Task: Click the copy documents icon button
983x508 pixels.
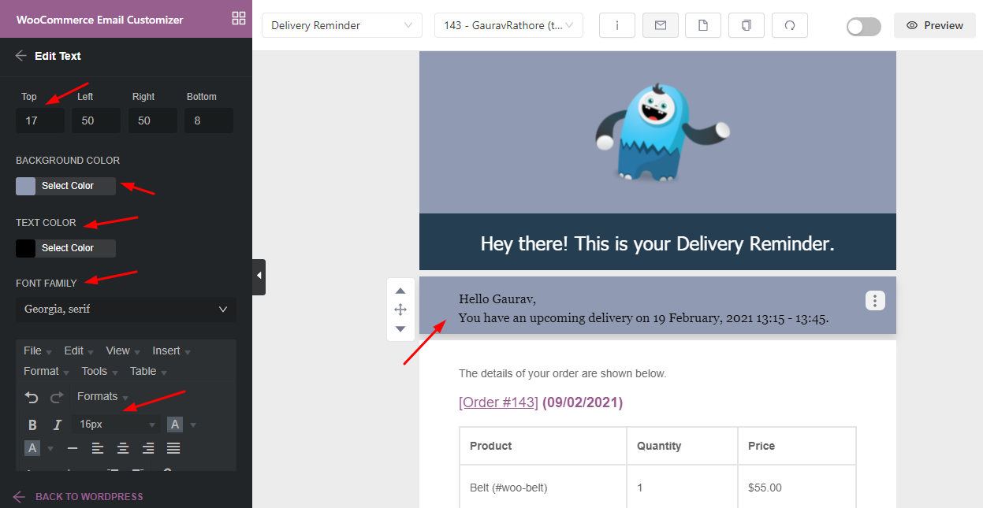Action: pyautogui.click(x=747, y=25)
